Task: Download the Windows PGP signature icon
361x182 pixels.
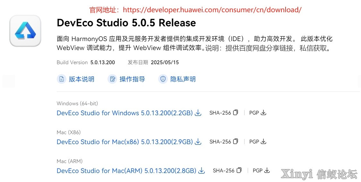Action: coord(264,112)
